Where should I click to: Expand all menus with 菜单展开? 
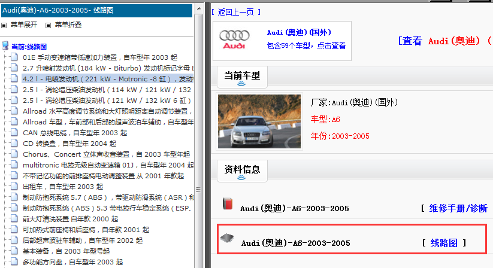coord(24,25)
